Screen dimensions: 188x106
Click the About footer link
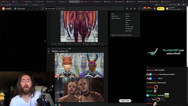(127, 14)
